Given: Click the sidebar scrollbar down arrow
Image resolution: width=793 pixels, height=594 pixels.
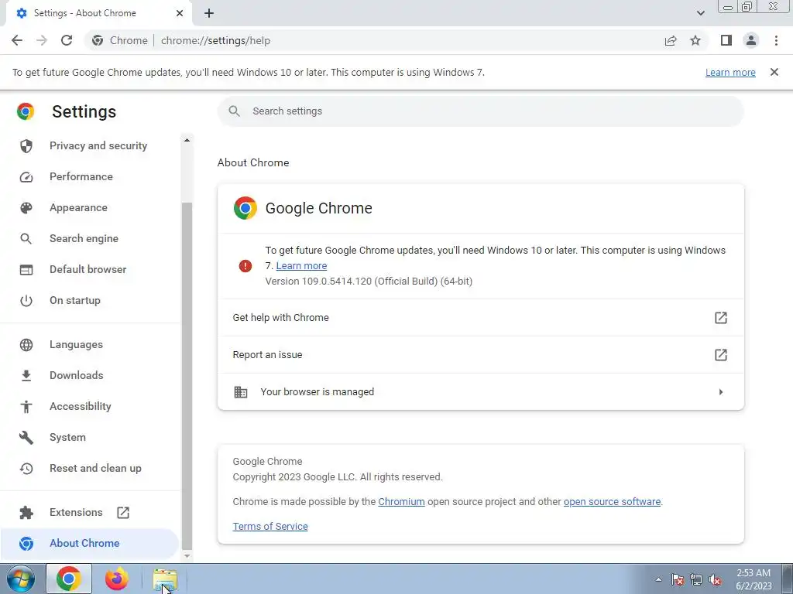Looking at the screenshot, I should click(187, 555).
